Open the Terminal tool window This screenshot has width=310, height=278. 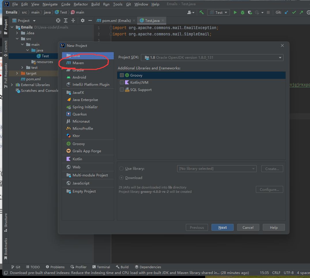(101, 267)
